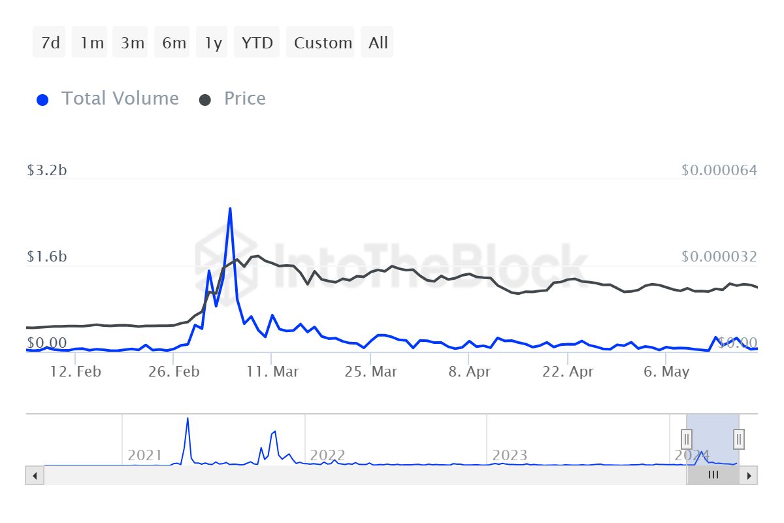Click the blue Total Volume legend dot
Viewport: 784px width, 523px height.
coord(42,100)
